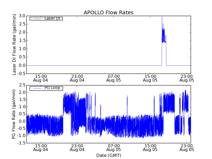
Task: Select the "Laser DI" legend label
Action: [52, 18]
